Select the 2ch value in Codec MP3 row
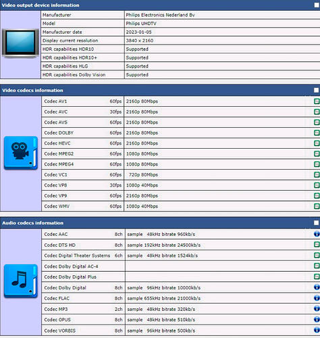320x338 pixels. point(119,309)
